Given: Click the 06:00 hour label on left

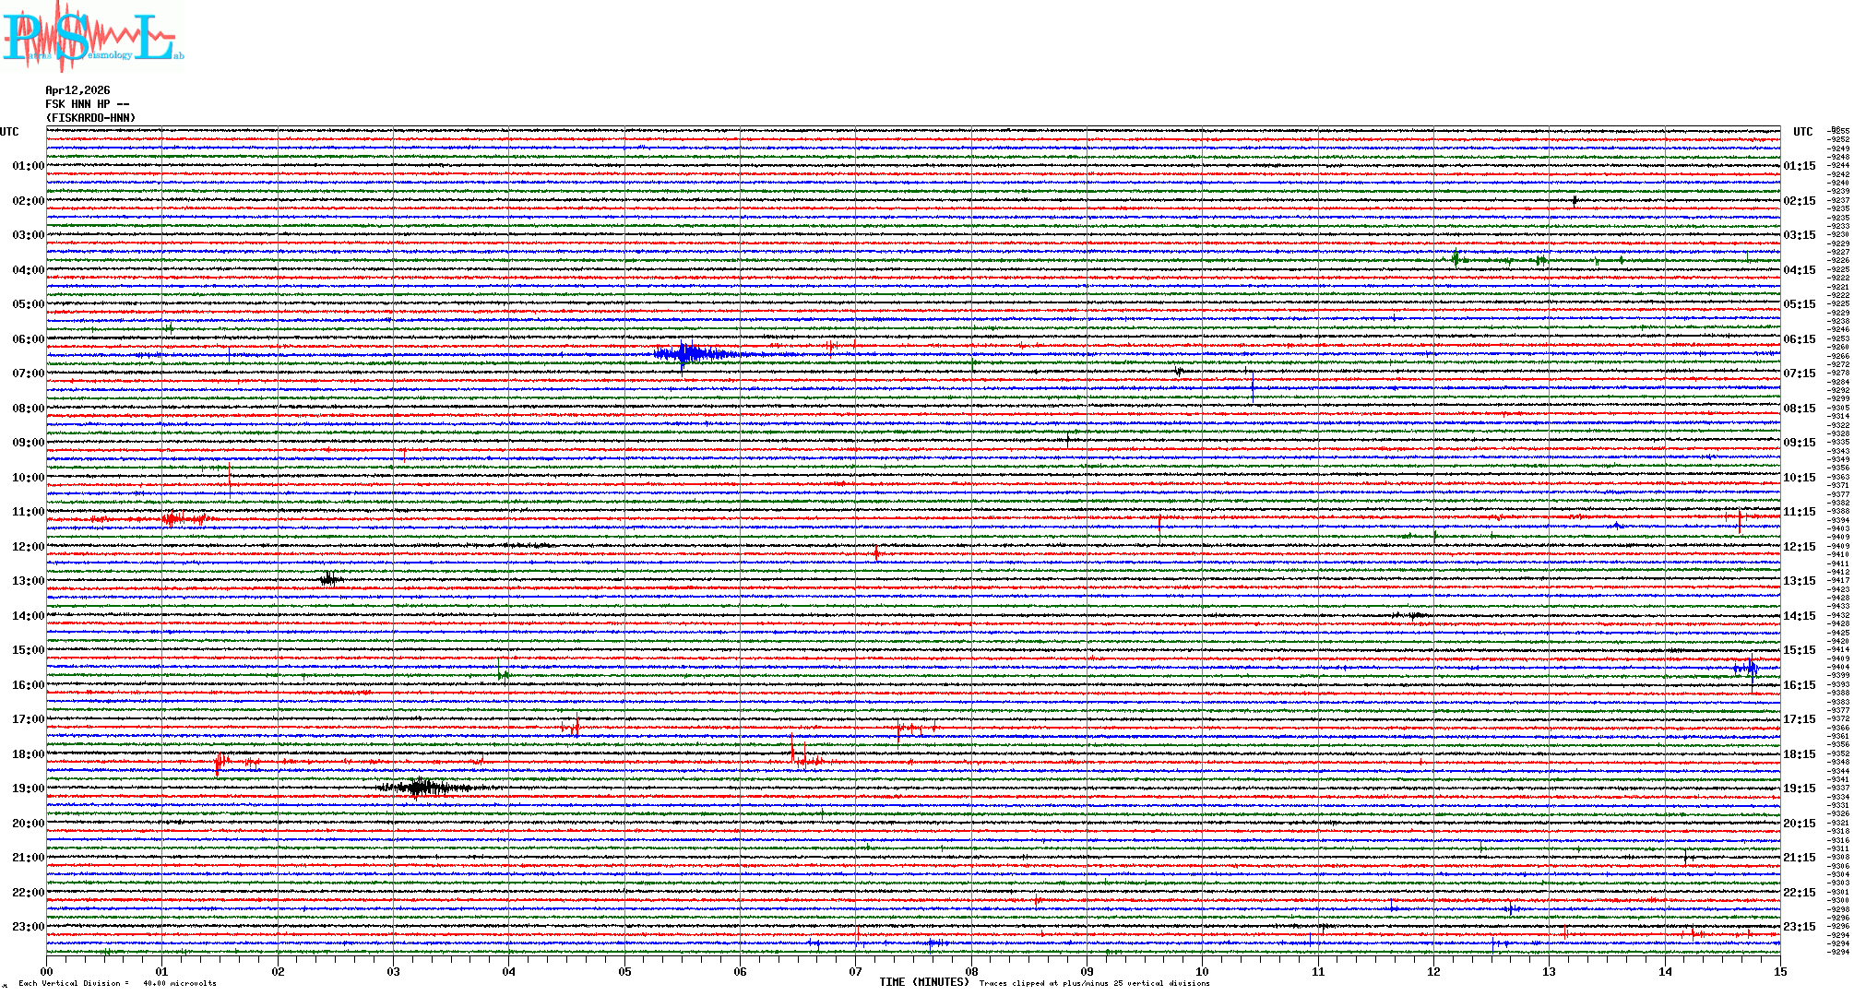Looking at the screenshot, I should [x=28, y=339].
